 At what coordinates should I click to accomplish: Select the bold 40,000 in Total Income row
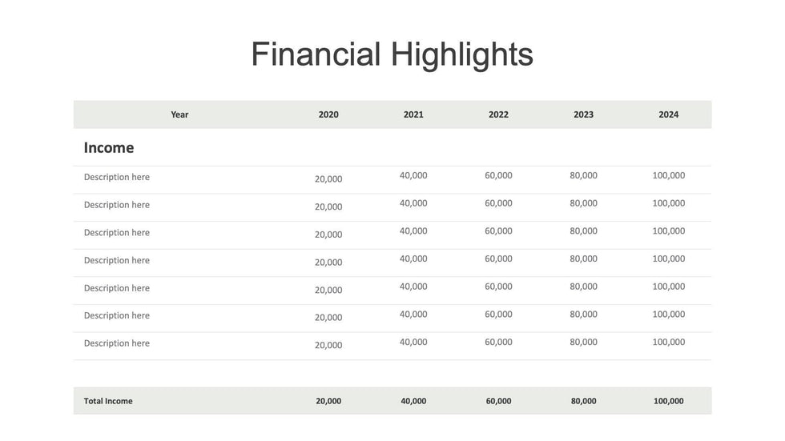[x=413, y=401]
